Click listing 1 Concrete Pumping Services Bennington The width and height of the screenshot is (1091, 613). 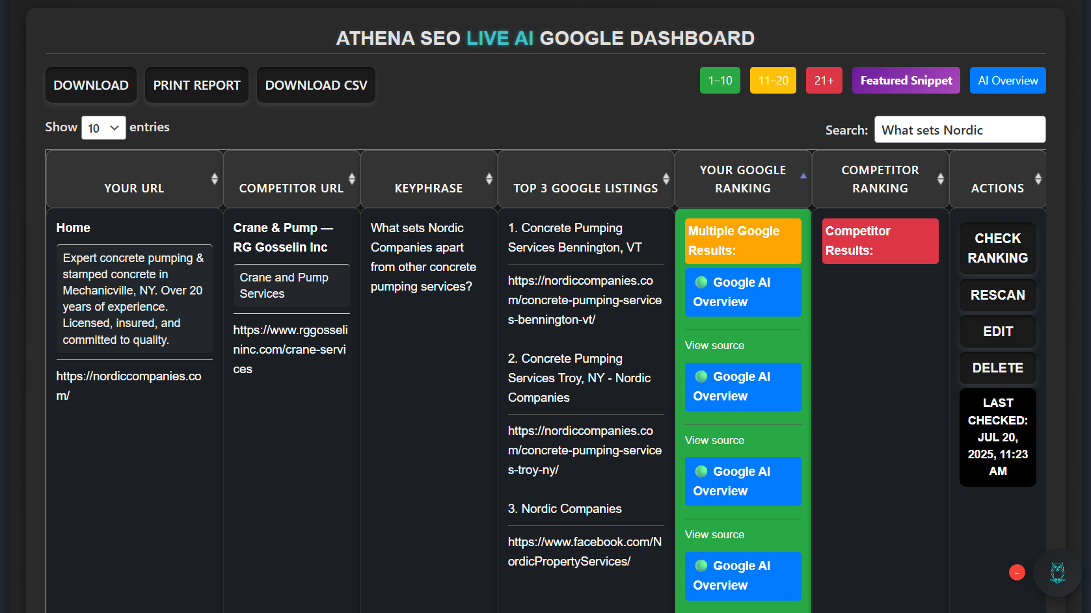[575, 238]
